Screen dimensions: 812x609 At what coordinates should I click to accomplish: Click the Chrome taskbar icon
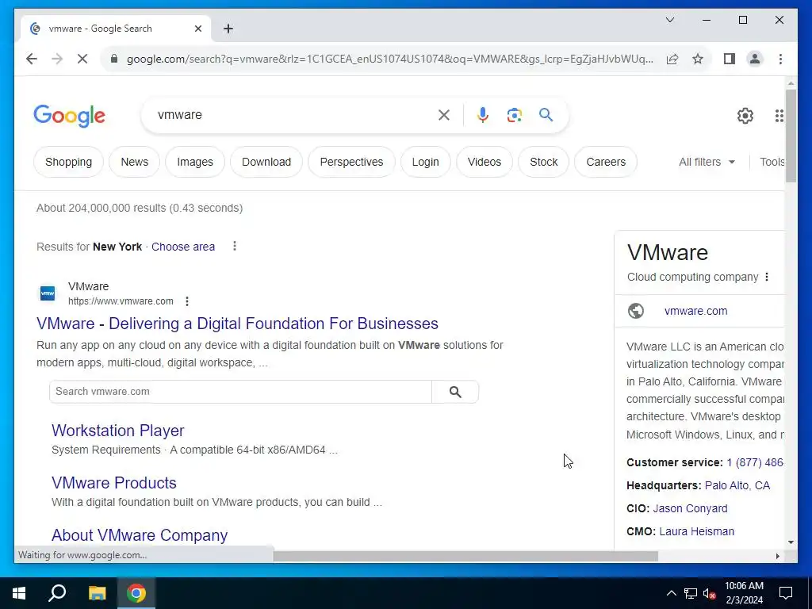point(136,593)
